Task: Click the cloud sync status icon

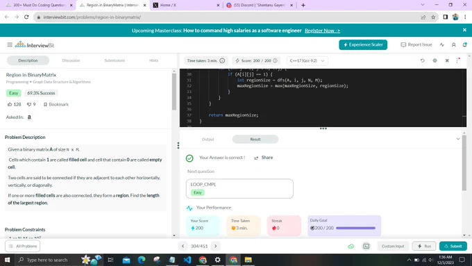Action: (351, 246)
